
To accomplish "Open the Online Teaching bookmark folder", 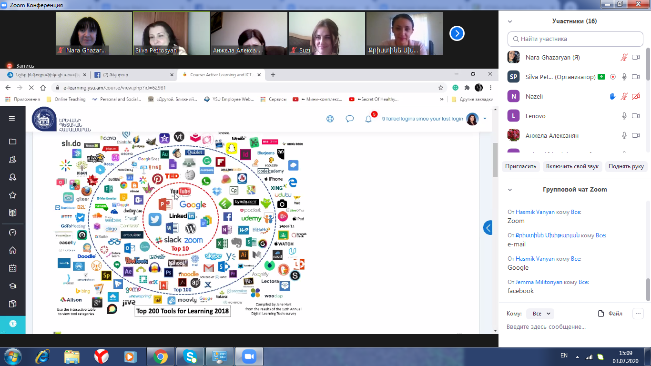I will tap(66, 99).
